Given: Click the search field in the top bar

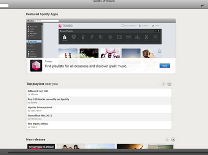Looking at the screenshot, I should [4, 6].
